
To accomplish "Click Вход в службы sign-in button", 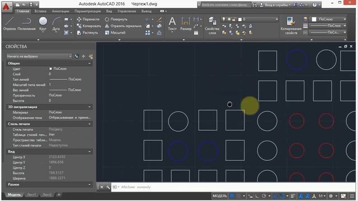I will (x=275, y=5).
